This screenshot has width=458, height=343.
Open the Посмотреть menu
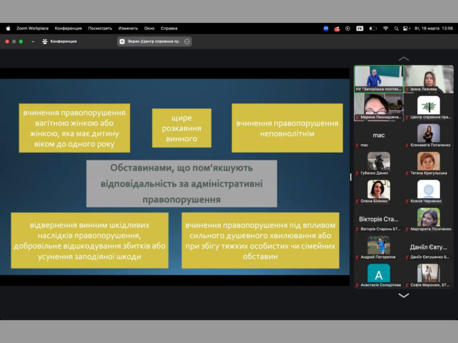pyautogui.click(x=100, y=28)
